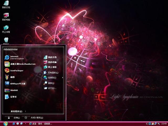Open the 网上邻居 desktop icon
The image size is (168, 126).
pyautogui.click(x=6, y=29)
